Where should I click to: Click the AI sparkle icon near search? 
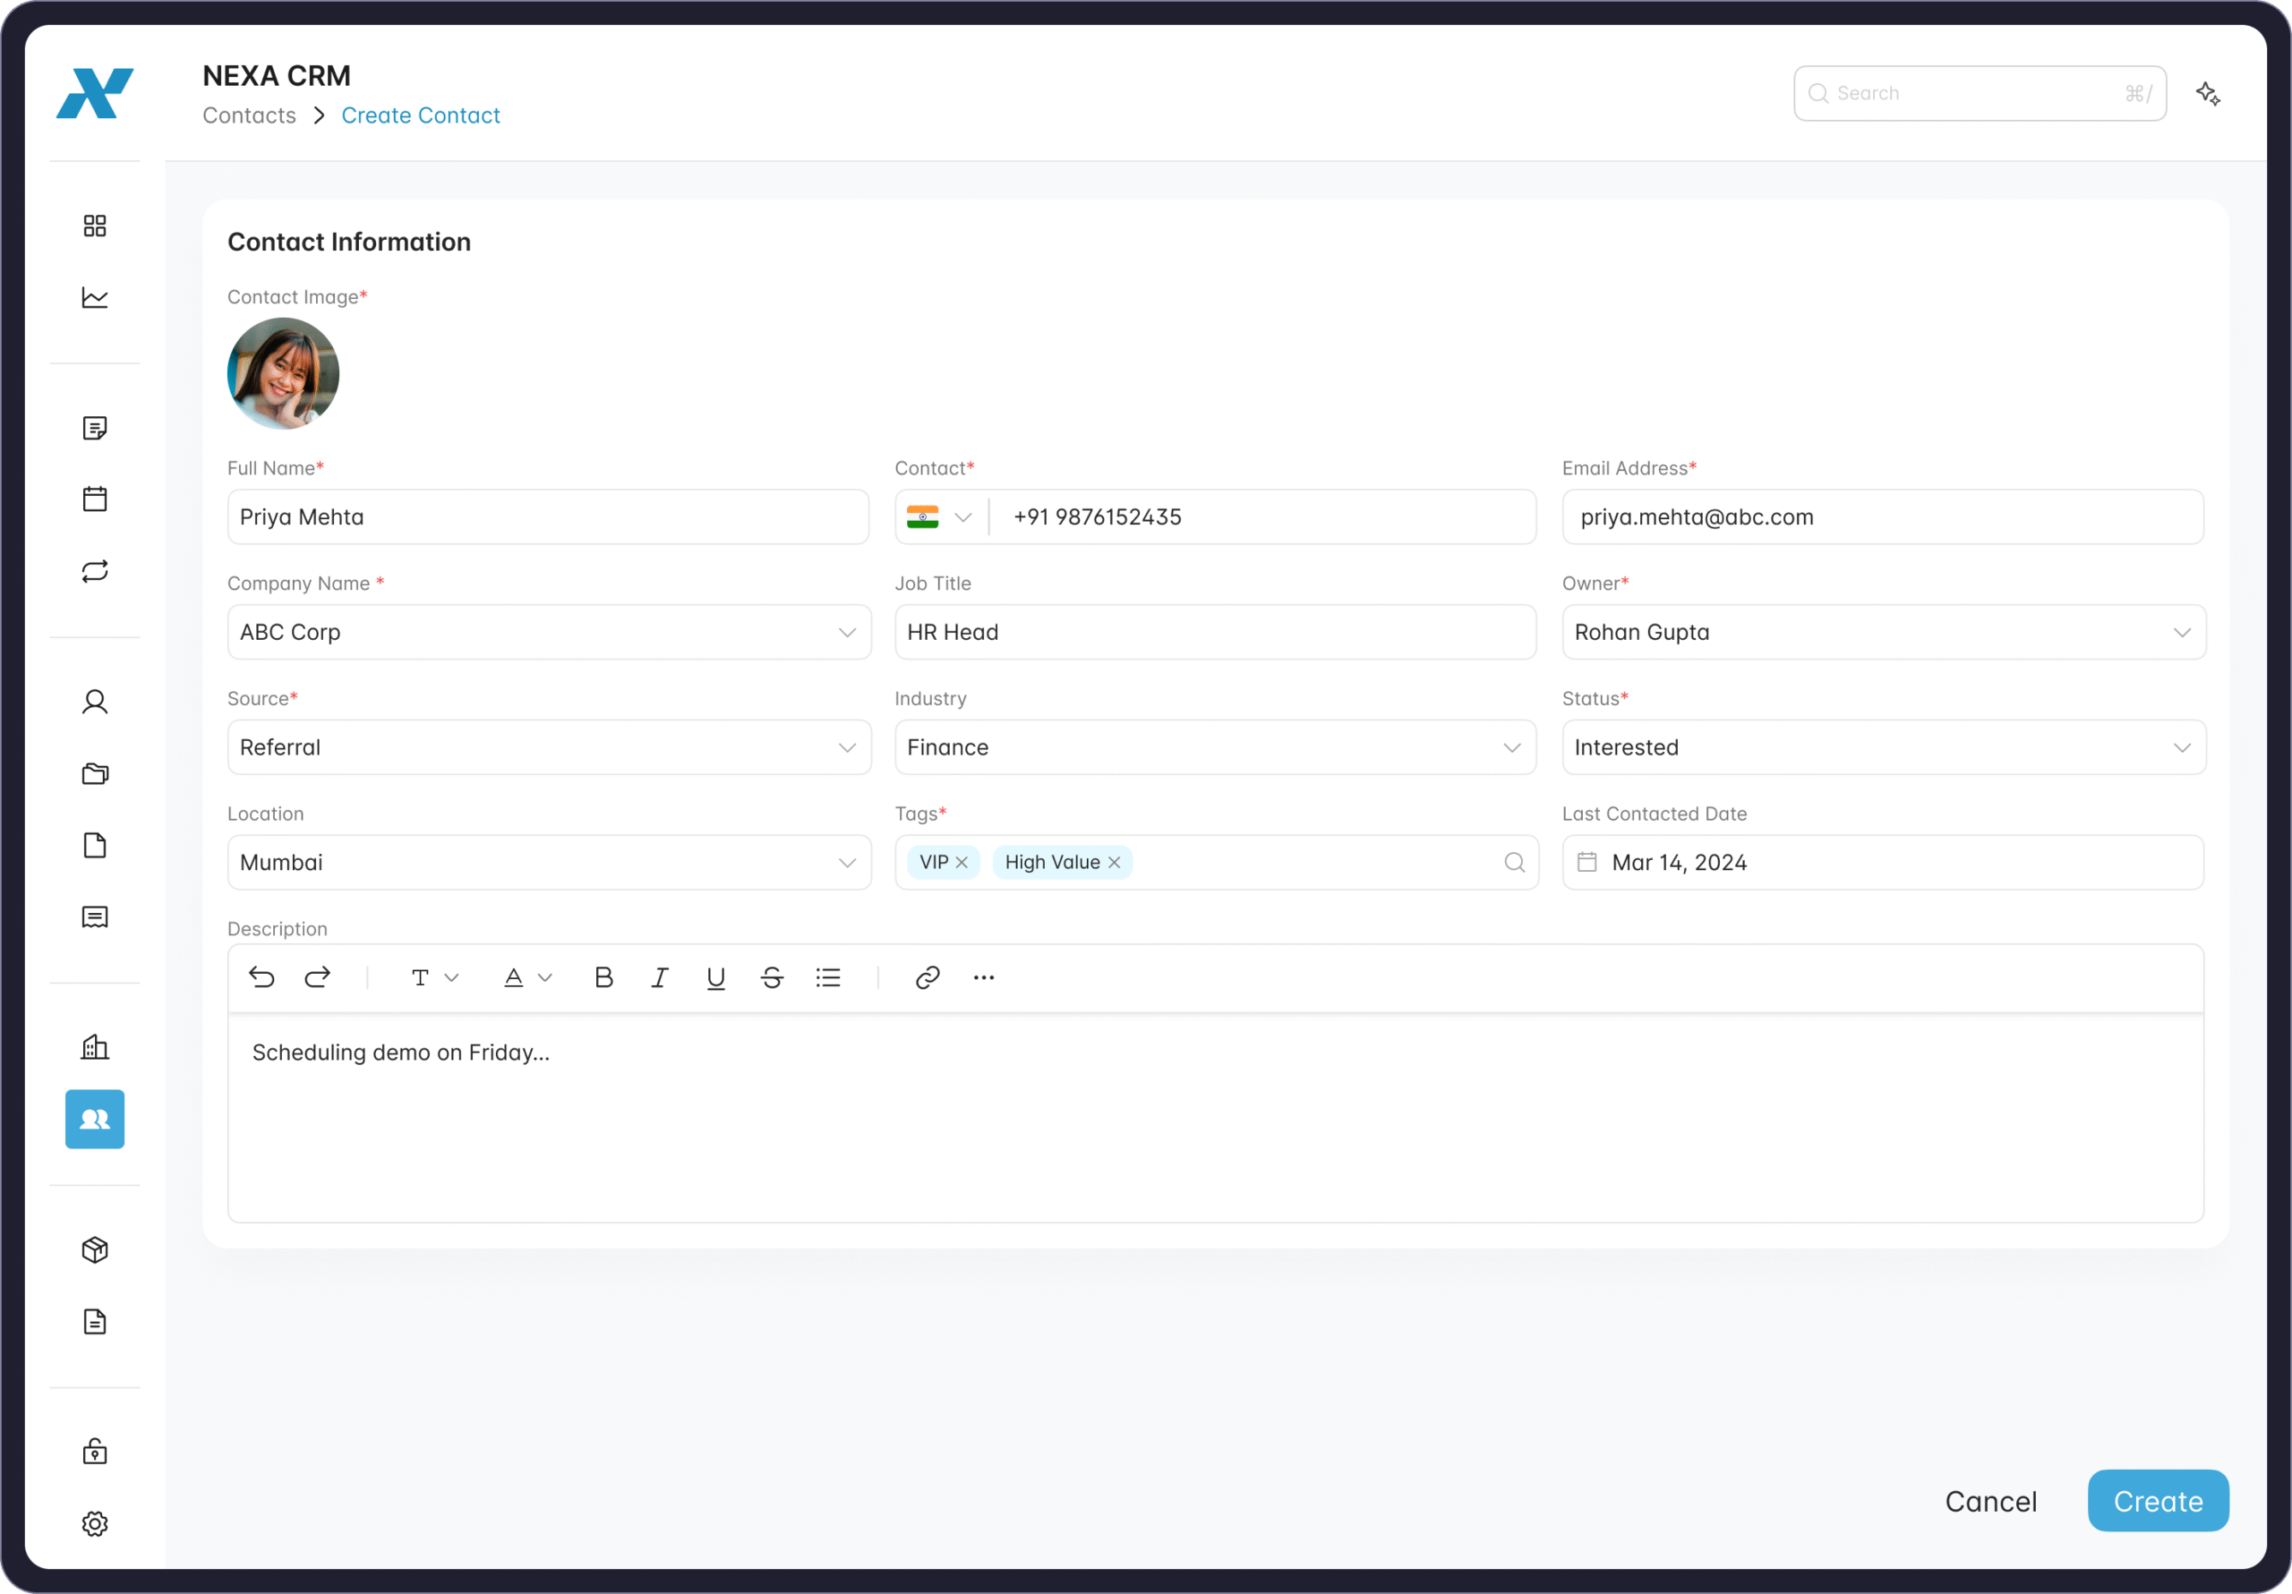[2207, 94]
